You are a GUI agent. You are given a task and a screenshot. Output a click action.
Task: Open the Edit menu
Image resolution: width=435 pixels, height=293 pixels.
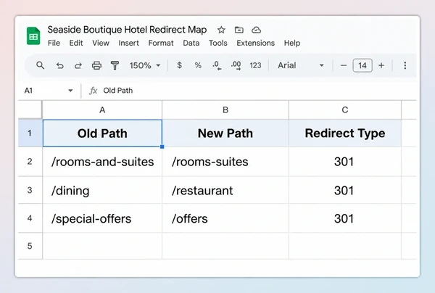[x=76, y=43]
